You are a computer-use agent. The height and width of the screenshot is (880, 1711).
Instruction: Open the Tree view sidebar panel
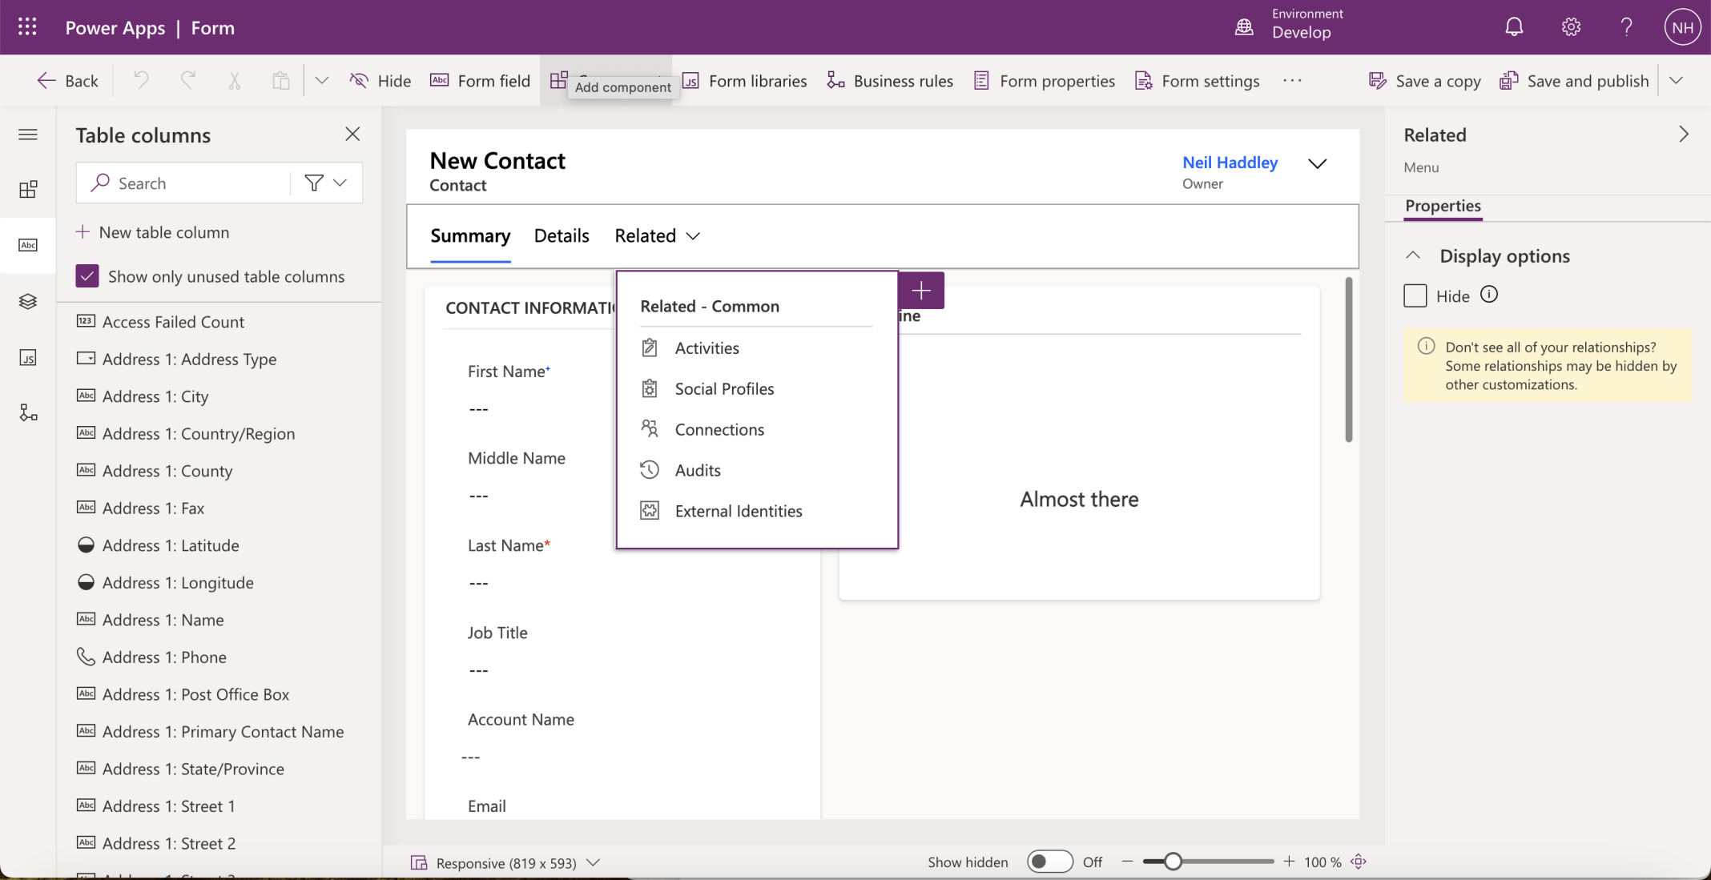coord(28,302)
